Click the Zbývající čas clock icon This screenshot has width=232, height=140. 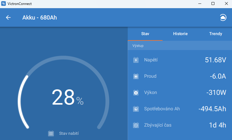point(136,125)
